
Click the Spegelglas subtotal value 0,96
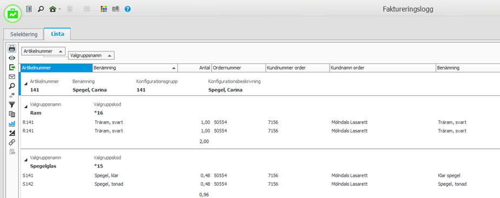tap(204, 195)
